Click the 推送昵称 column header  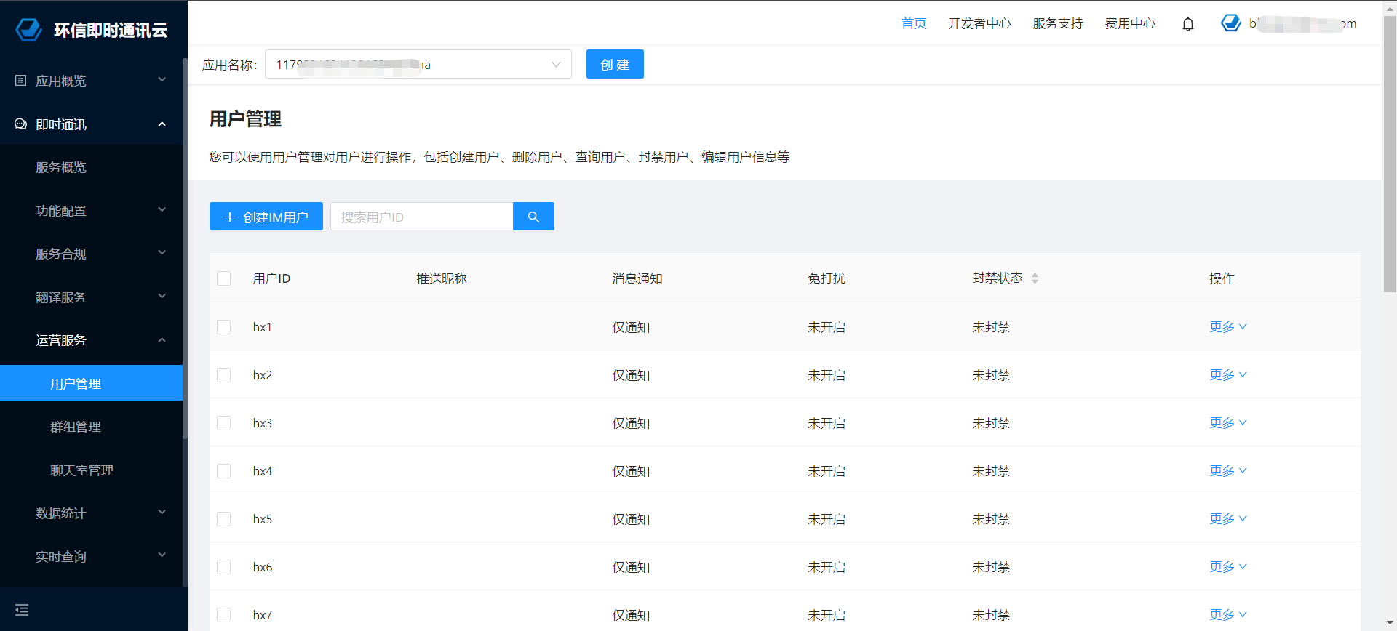click(x=442, y=278)
